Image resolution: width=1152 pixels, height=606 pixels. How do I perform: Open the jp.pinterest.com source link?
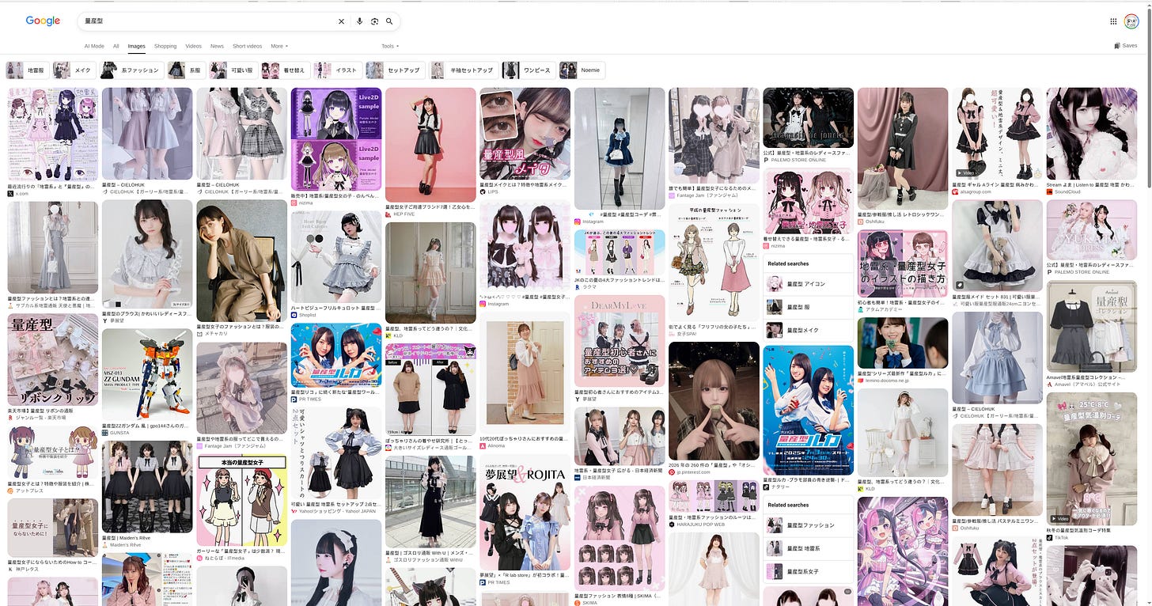click(x=695, y=472)
